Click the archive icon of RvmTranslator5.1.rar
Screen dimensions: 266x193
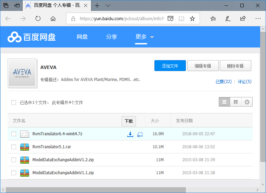pyautogui.click(x=25, y=147)
